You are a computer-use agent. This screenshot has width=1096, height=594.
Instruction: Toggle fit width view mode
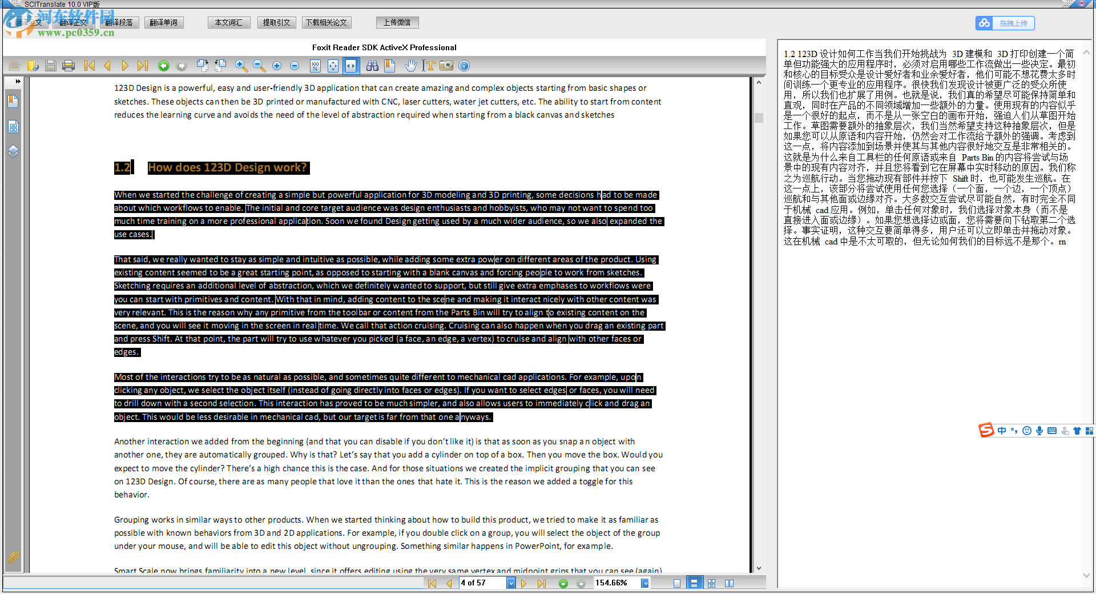pyautogui.click(x=351, y=66)
